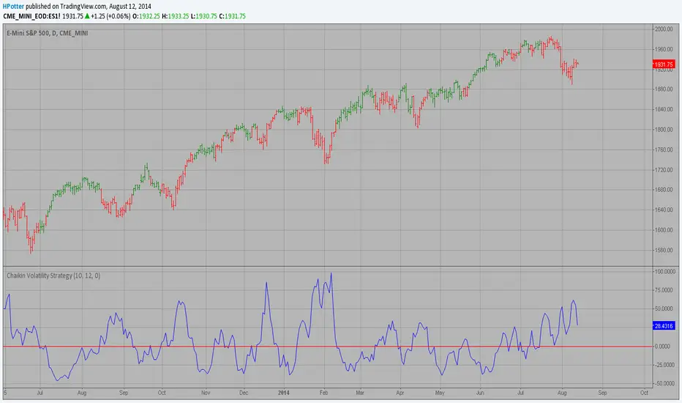Click the Mar time axis label

[360, 393]
